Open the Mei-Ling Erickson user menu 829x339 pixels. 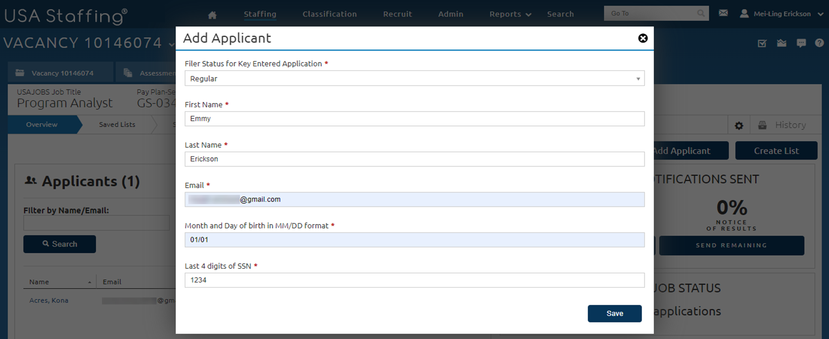click(x=782, y=14)
